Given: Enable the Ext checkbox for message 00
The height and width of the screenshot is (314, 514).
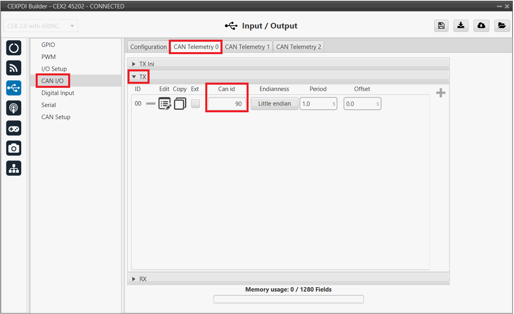Looking at the screenshot, I should 195,103.
